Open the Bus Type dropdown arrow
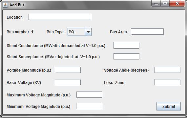Screen dimensions: 187x118 [88, 32]
